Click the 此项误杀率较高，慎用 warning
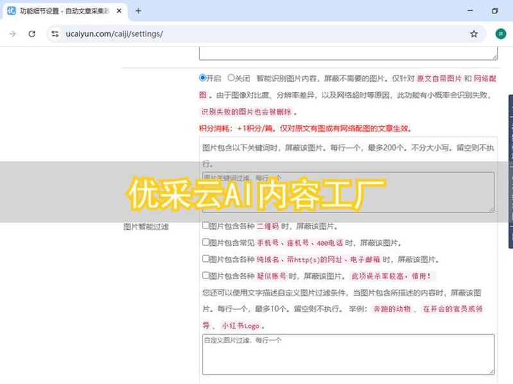 coord(391,276)
